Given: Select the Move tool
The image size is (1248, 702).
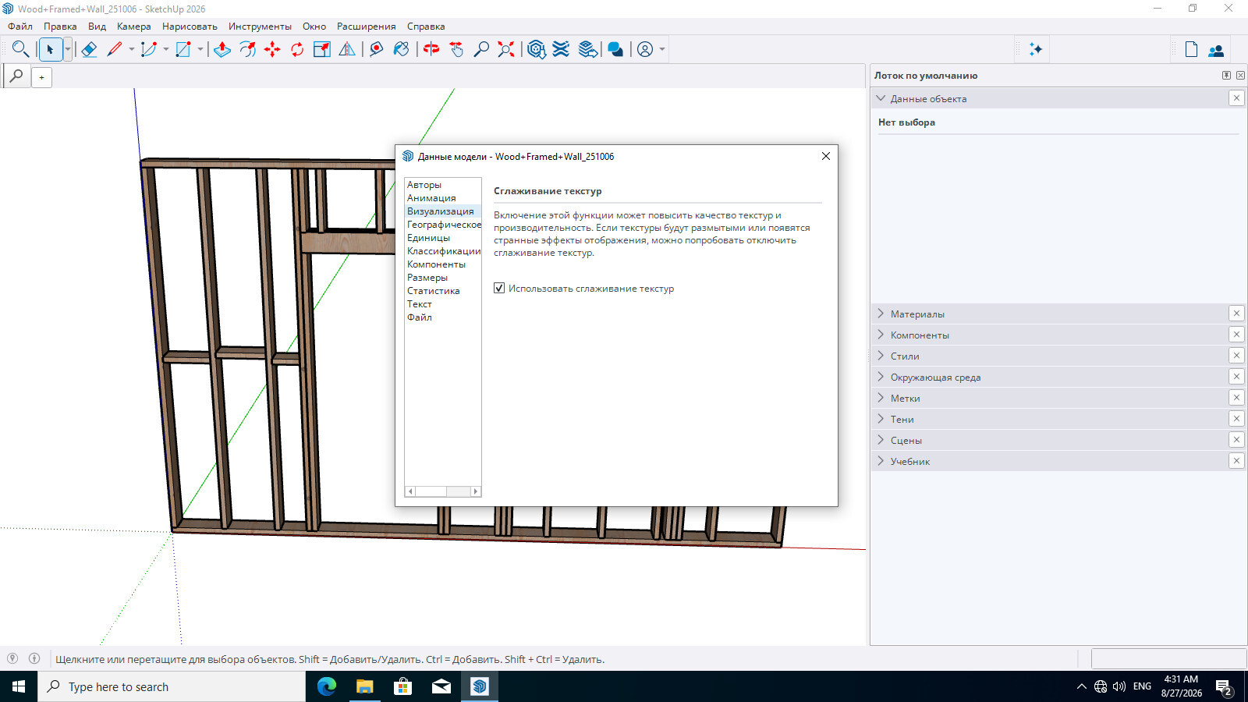Looking at the screenshot, I should pos(272,49).
